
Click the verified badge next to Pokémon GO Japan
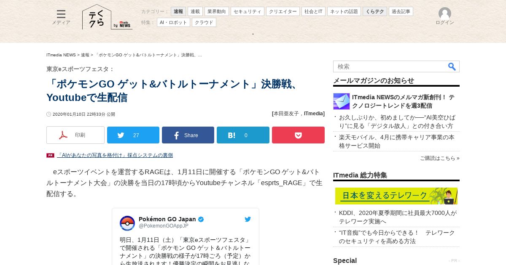(x=201, y=219)
